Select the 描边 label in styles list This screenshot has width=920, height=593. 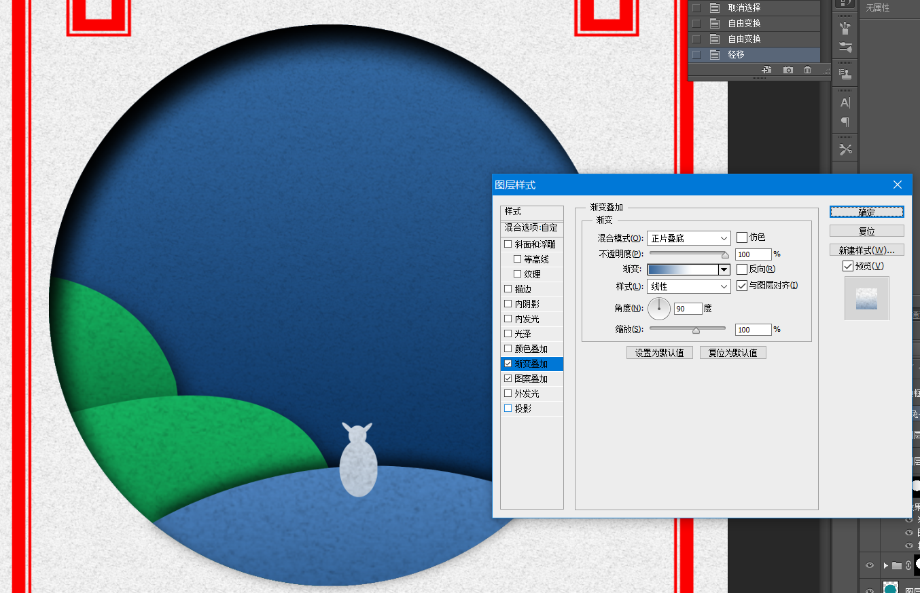[523, 289]
